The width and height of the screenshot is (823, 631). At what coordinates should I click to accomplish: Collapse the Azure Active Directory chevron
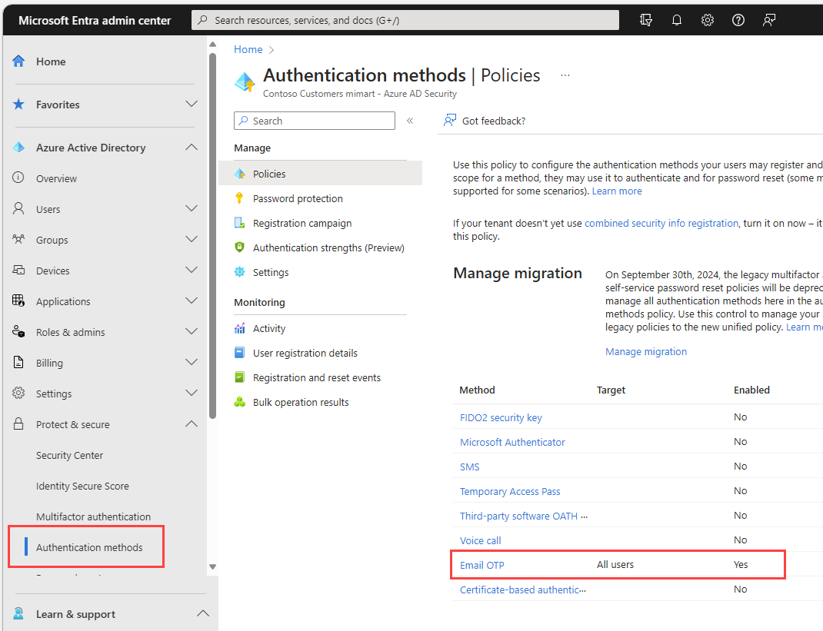coord(192,148)
